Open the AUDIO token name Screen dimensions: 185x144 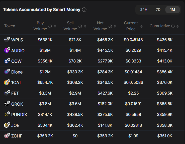[x=18, y=51]
